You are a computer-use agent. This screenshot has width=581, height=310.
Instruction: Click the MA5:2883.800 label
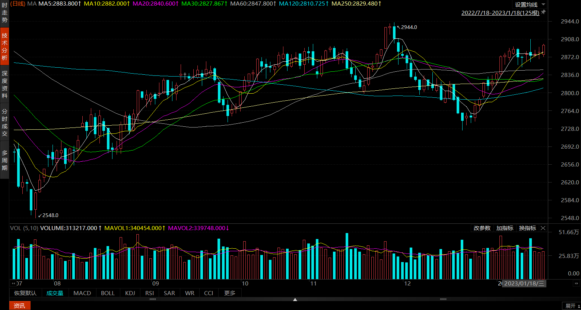pyautogui.click(x=60, y=3)
